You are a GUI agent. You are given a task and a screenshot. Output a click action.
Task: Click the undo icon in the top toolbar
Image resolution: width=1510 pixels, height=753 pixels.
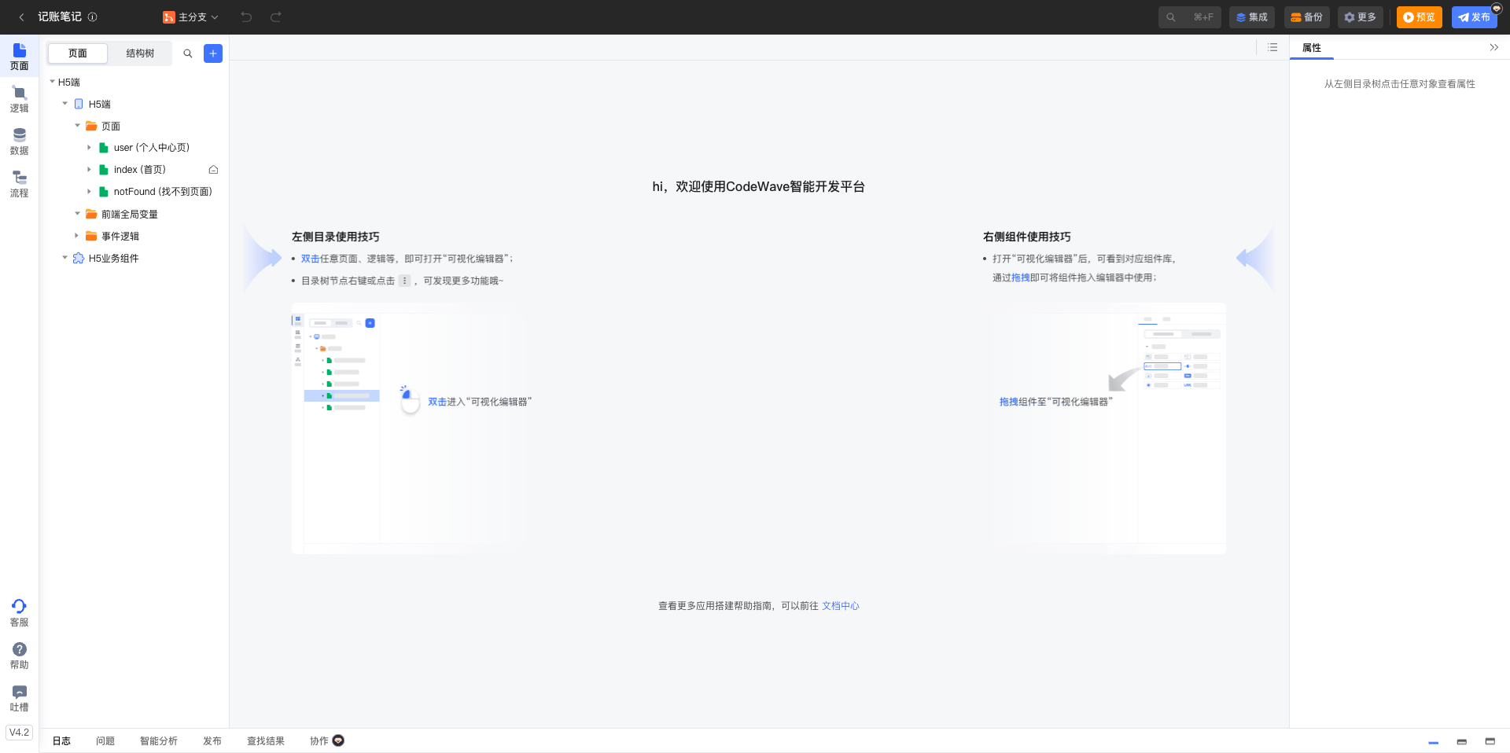click(x=246, y=17)
